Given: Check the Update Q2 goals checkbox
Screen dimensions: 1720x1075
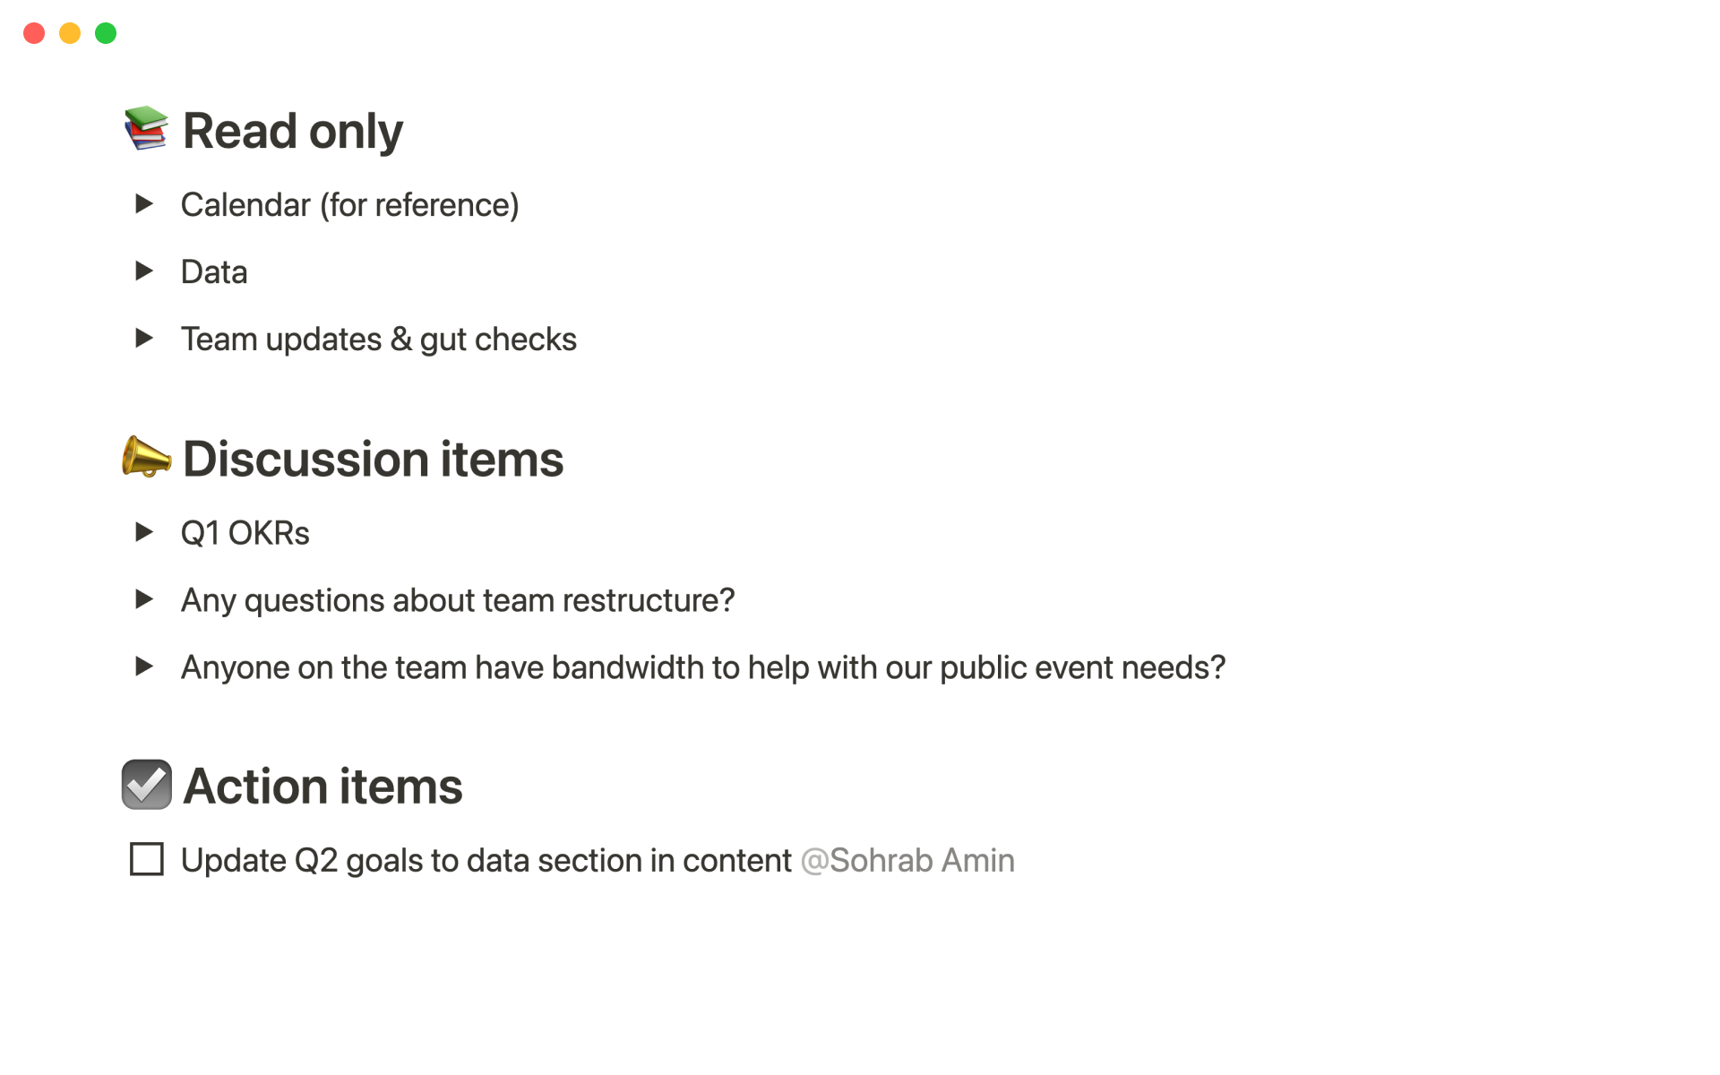Looking at the screenshot, I should tap(145, 860).
